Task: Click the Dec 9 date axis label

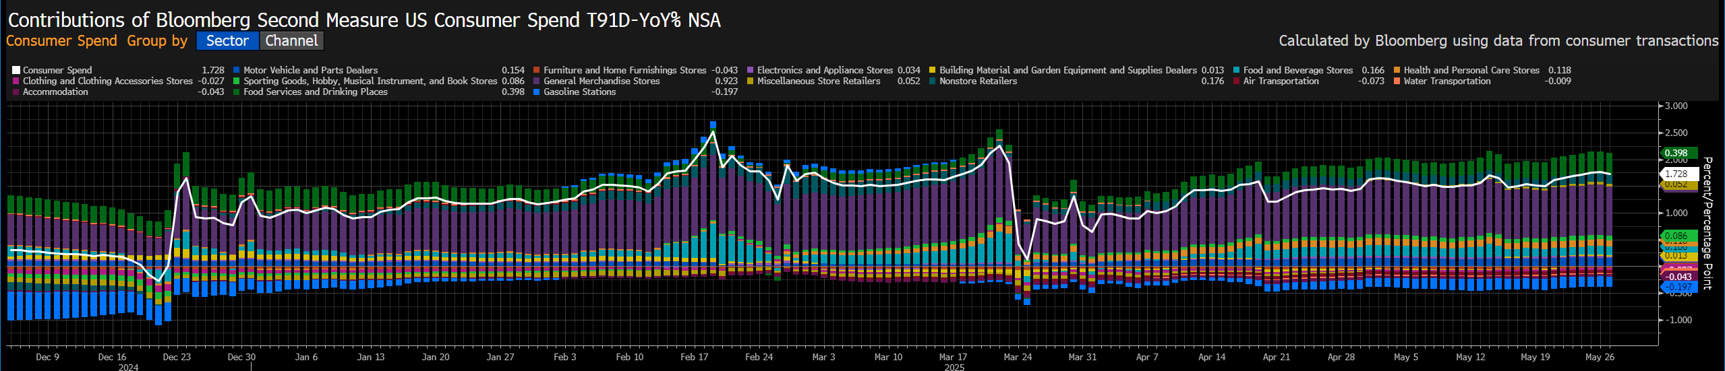Action: pos(47,357)
